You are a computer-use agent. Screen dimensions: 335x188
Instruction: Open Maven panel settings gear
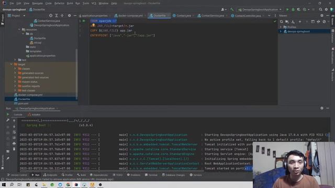pos(322,16)
